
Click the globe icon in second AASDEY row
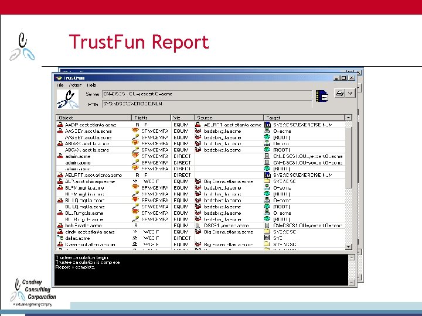pyautogui.click(x=267, y=138)
